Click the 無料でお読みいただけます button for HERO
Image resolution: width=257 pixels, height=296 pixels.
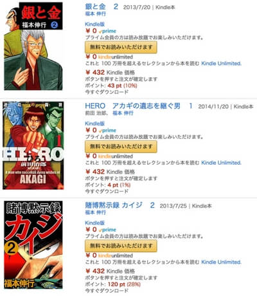(x=121, y=147)
